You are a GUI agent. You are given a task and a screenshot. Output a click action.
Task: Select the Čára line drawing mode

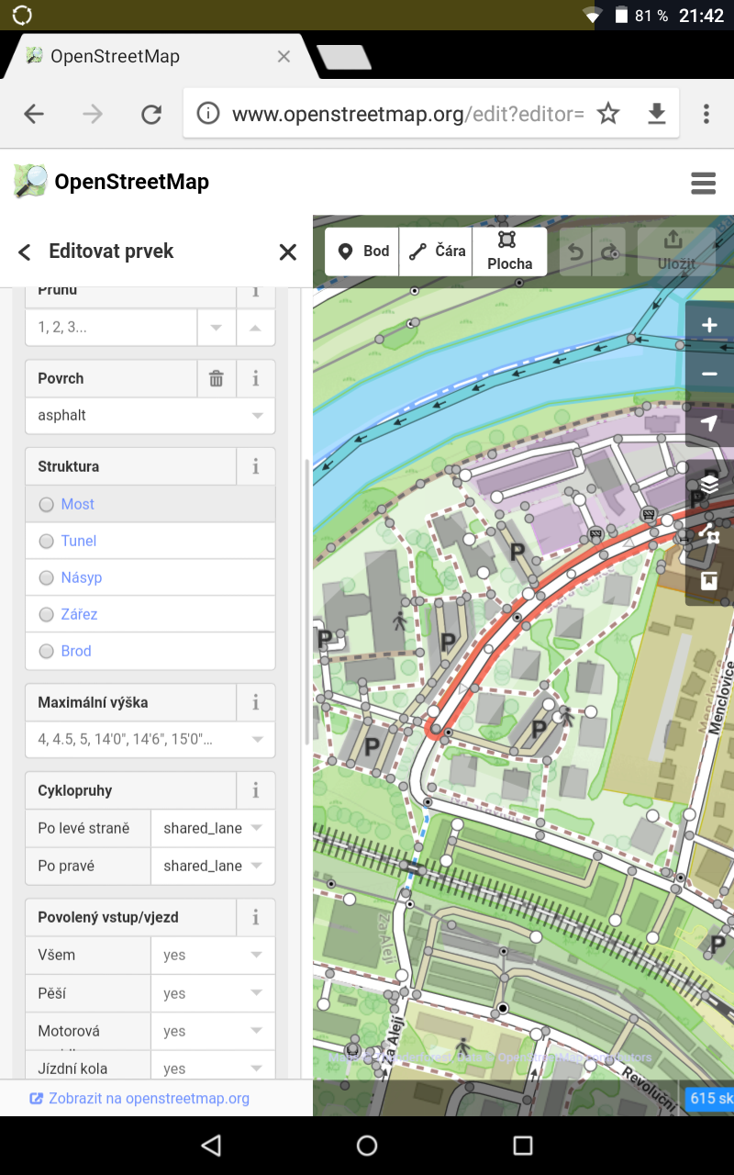point(437,252)
